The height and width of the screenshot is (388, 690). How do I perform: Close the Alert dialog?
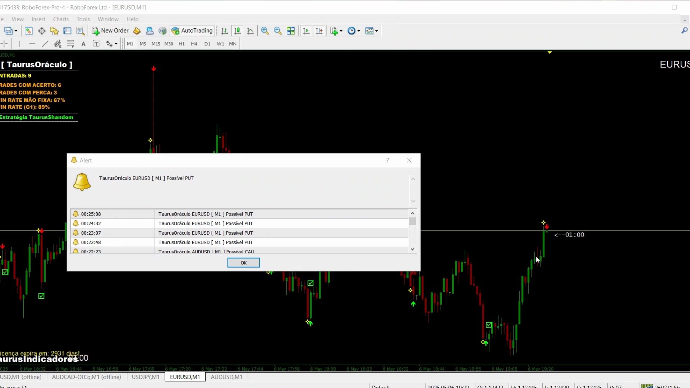[409, 160]
